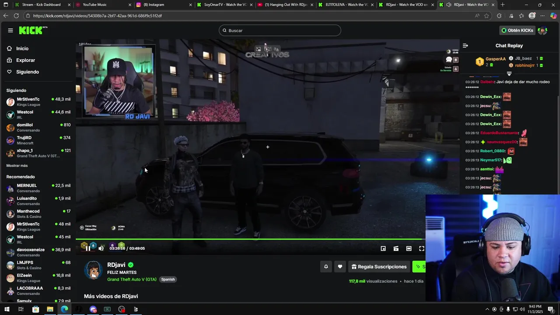Image resolution: width=560 pixels, height=315 pixels.
Task: Click Regala Suscripciones button
Action: (x=379, y=266)
